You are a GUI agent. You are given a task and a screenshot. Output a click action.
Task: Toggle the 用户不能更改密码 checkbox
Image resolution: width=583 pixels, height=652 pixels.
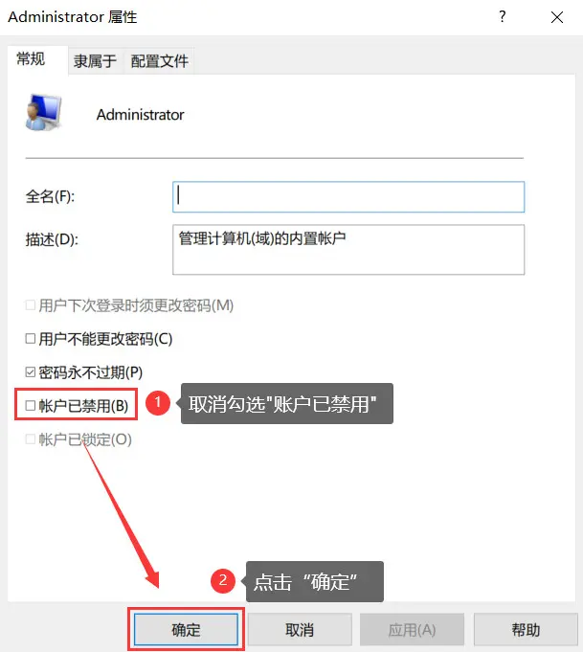(x=30, y=339)
